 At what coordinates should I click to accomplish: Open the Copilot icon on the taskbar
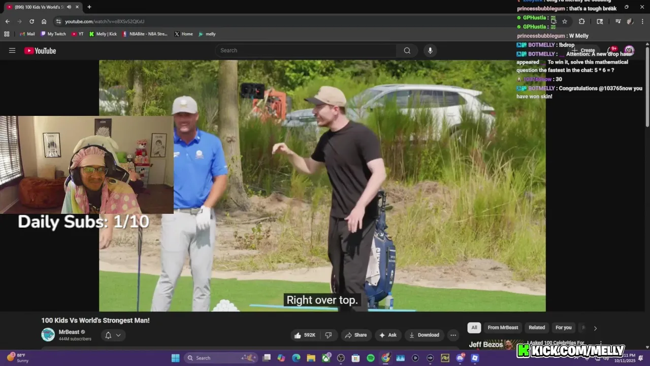click(x=281, y=358)
